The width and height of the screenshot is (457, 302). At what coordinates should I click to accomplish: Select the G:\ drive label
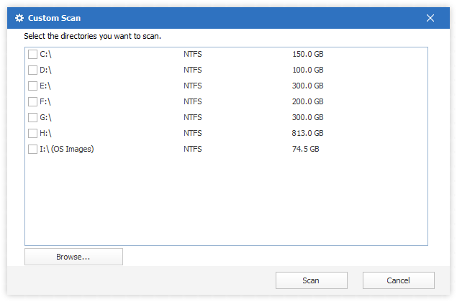[45, 117]
